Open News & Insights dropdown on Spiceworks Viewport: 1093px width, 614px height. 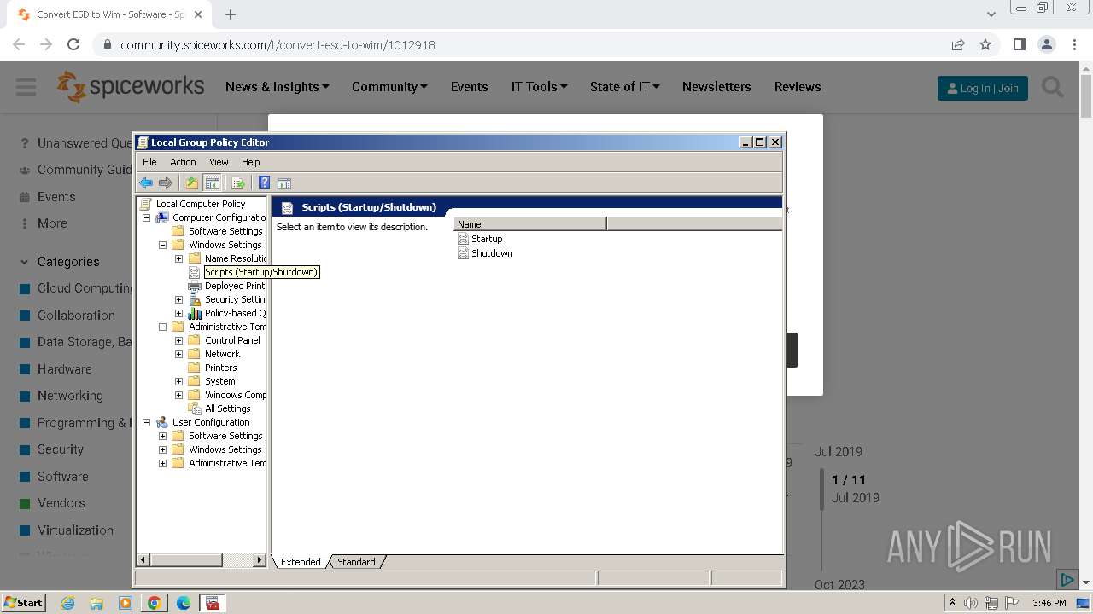278,87
